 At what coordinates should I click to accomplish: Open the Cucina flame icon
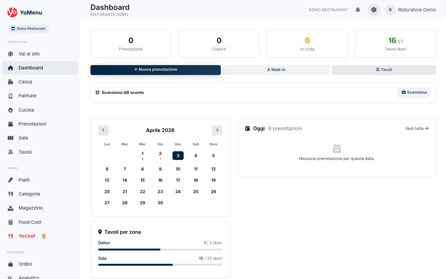tap(11, 110)
